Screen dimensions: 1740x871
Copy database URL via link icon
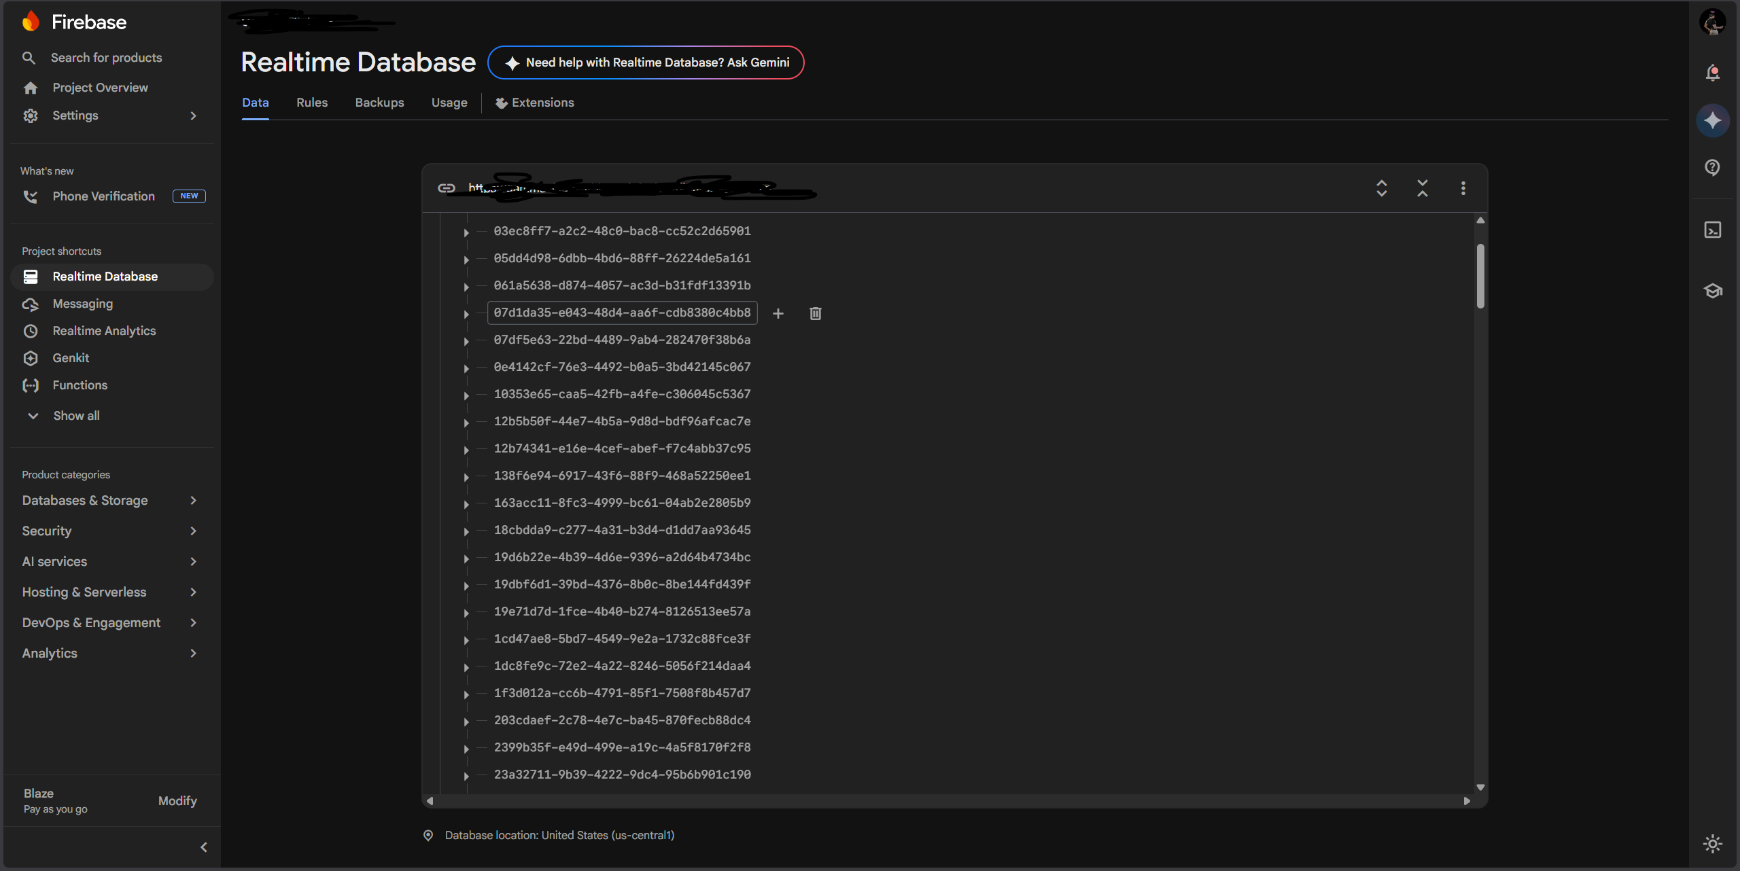[x=447, y=188]
